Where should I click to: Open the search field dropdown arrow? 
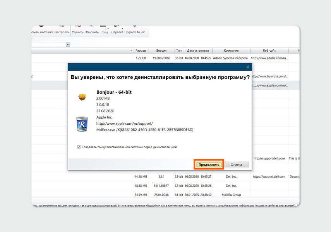[68, 45]
